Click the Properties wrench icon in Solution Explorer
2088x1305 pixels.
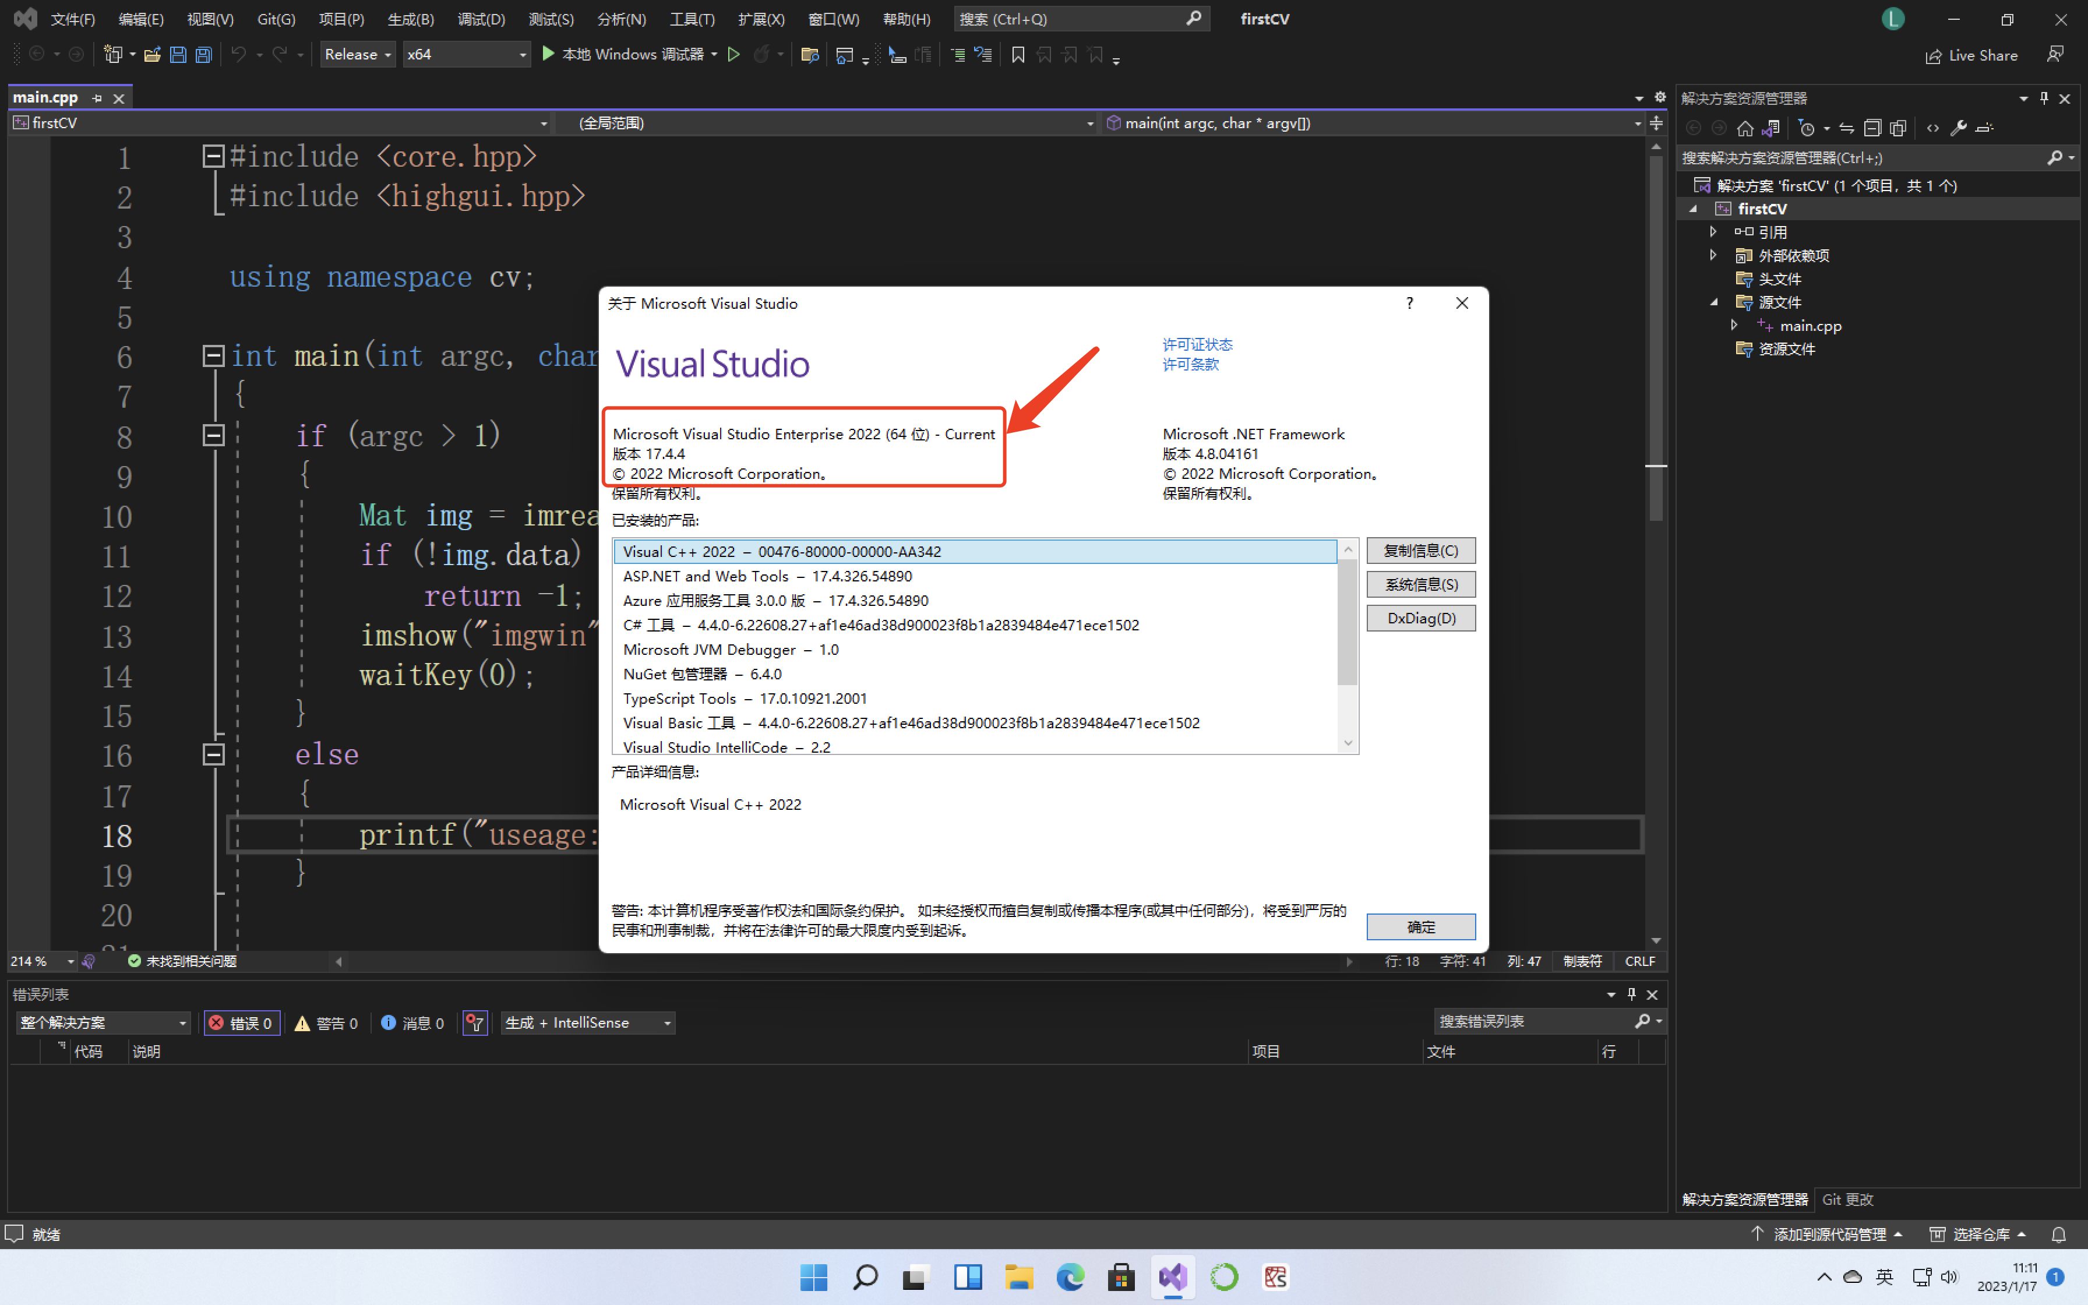1957,129
